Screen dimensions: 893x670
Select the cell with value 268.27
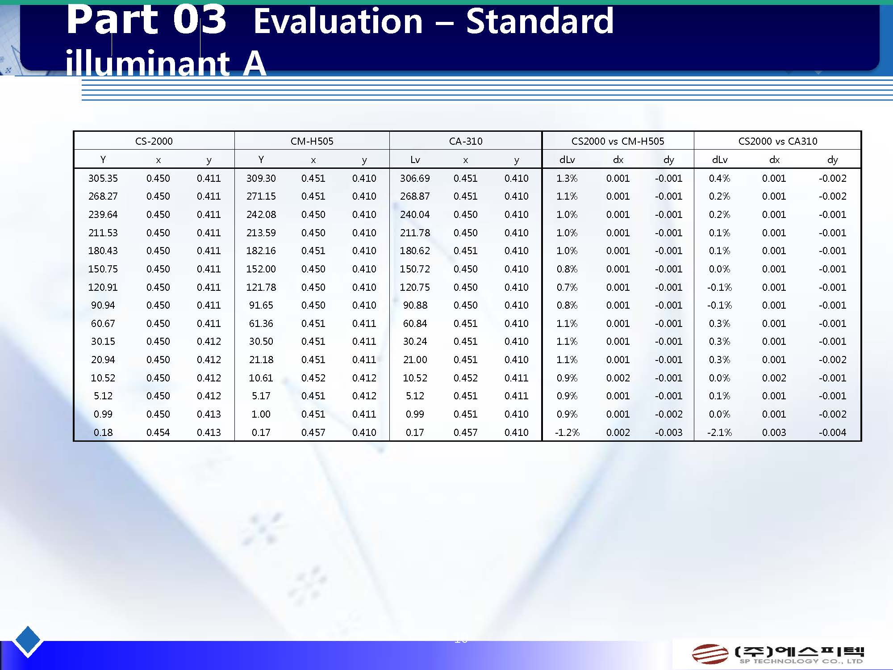point(103,196)
